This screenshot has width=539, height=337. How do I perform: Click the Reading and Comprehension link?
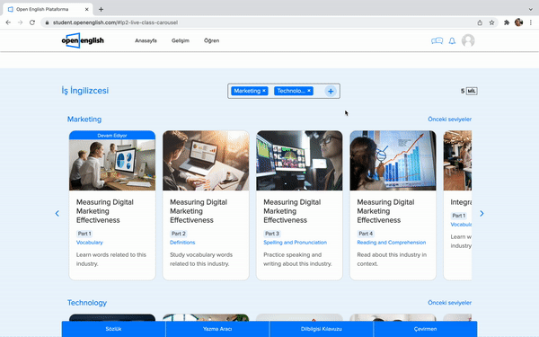pyautogui.click(x=391, y=243)
